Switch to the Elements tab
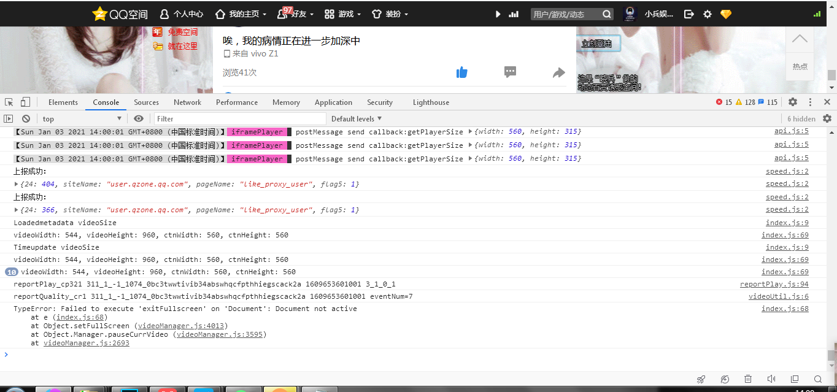Screen dimensions: 837x392 coord(63,102)
